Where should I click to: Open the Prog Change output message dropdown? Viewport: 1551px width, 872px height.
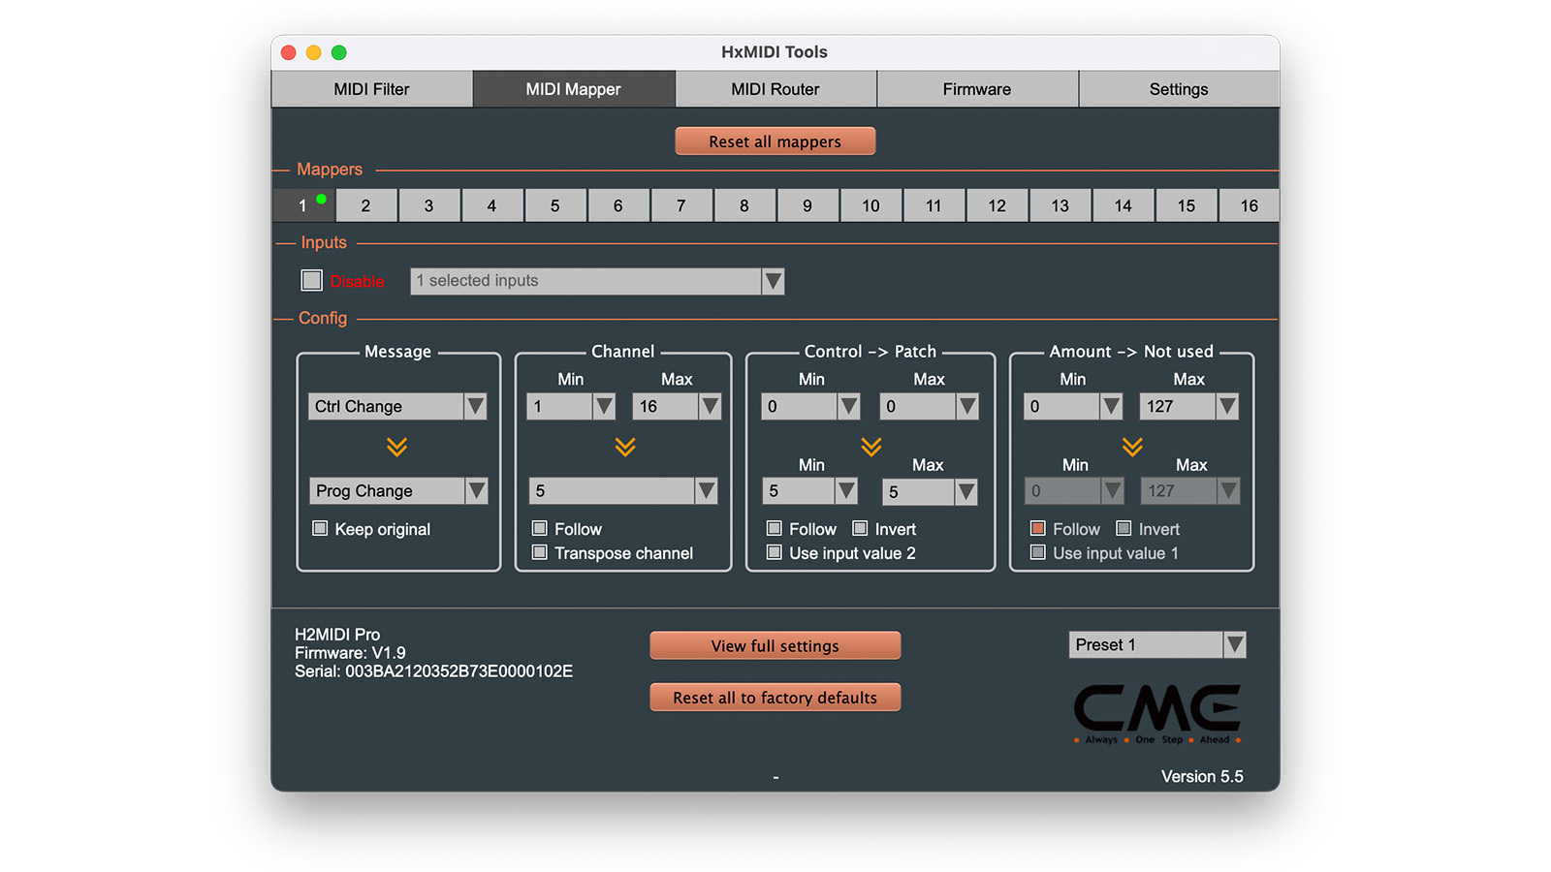tap(476, 491)
